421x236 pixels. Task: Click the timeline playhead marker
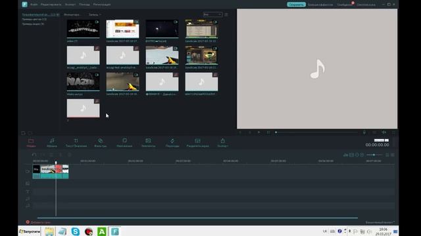click(56, 163)
